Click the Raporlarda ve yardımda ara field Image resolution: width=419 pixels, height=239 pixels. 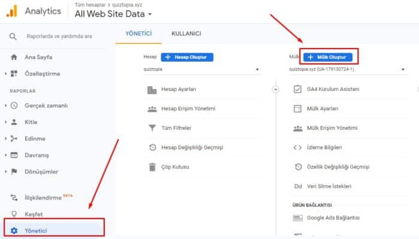(59, 37)
